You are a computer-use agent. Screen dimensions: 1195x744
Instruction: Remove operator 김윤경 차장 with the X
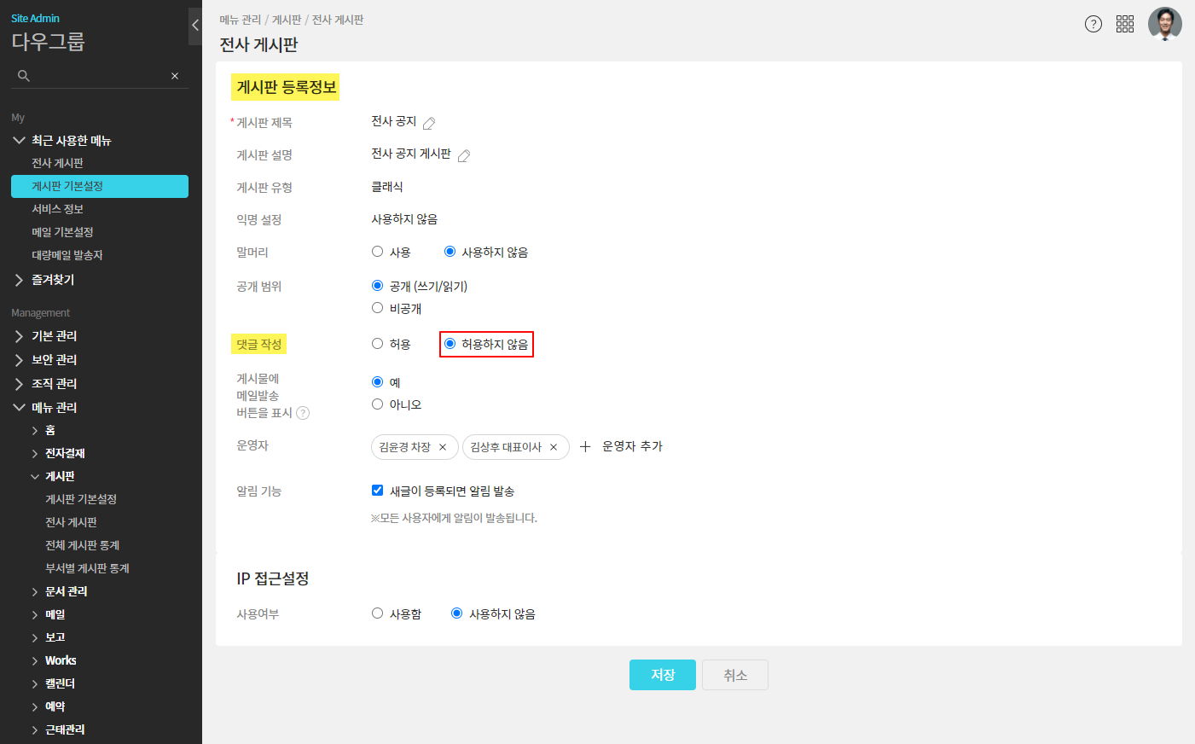[443, 447]
